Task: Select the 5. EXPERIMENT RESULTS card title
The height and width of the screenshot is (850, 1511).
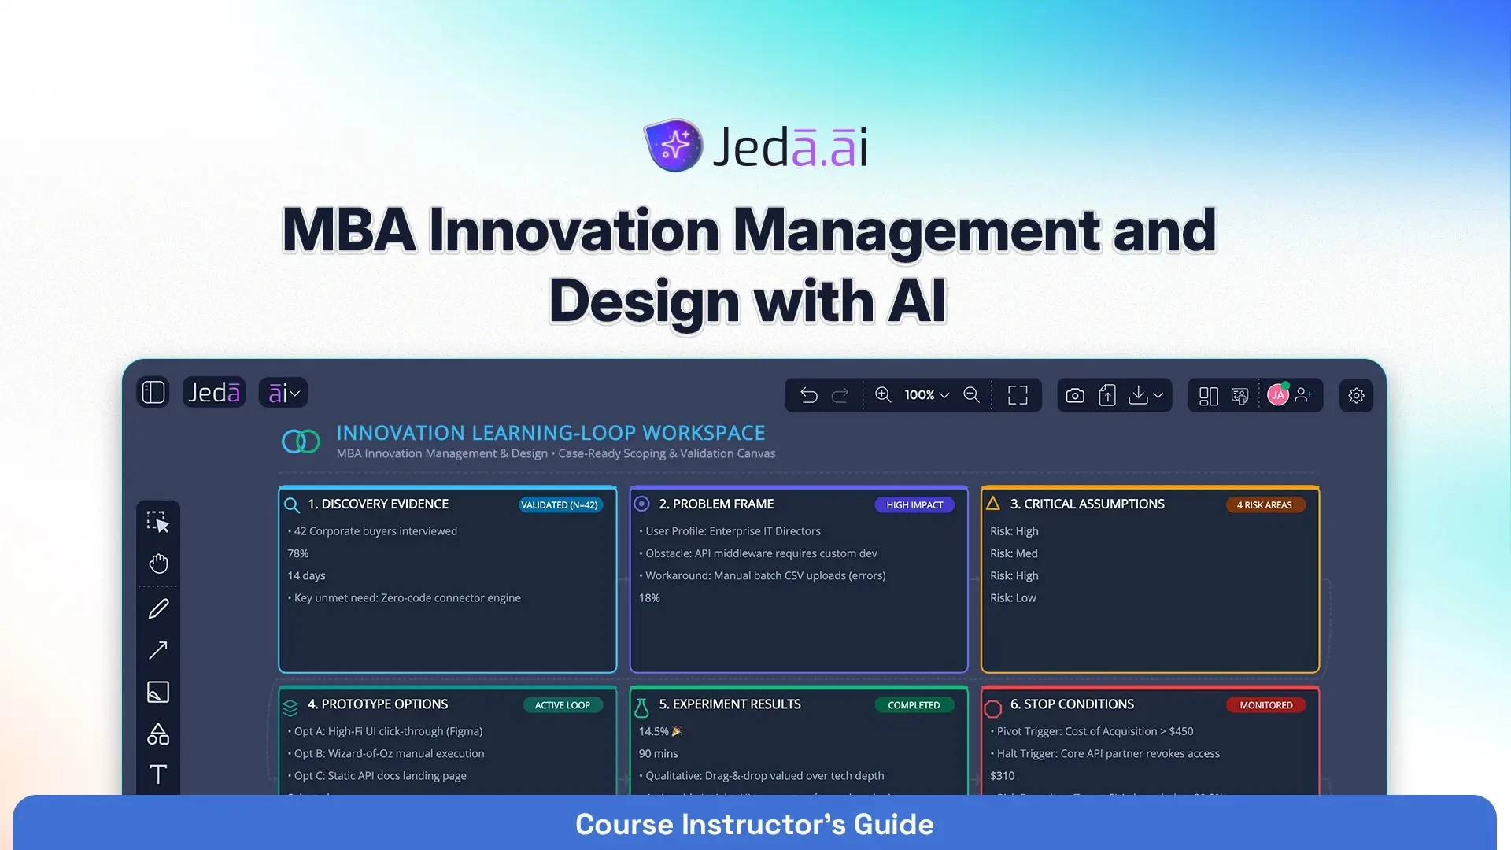Action: point(730,704)
